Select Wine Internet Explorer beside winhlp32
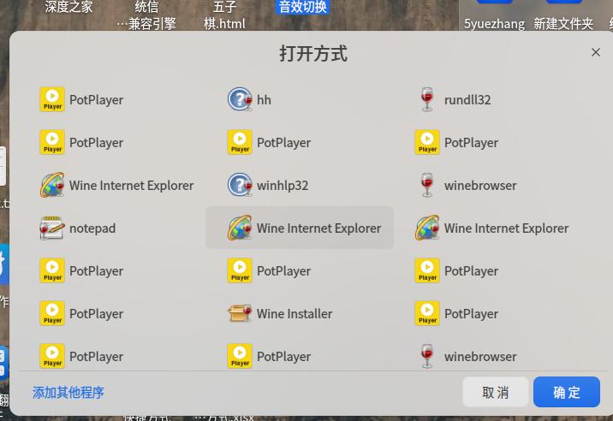The height and width of the screenshot is (421, 613). (x=112, y=185)
